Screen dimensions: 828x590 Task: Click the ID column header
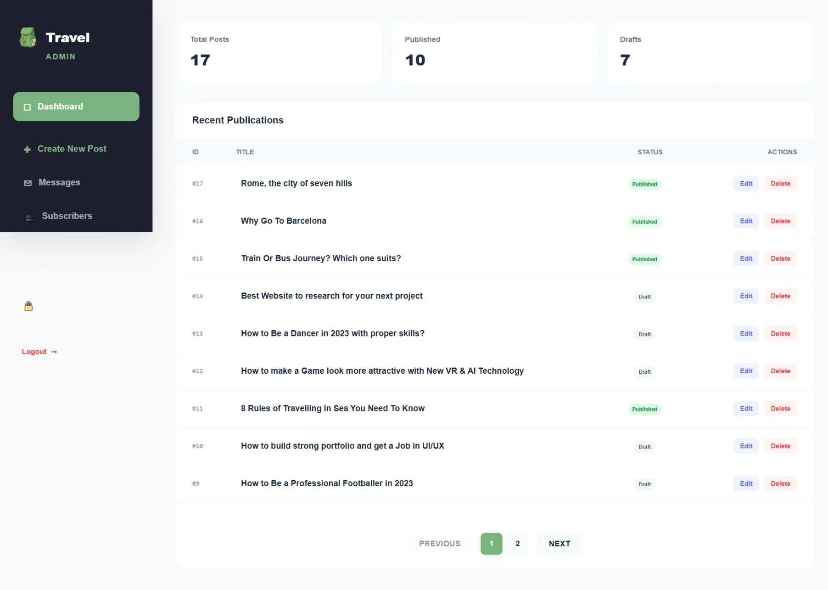pos(196,152)
